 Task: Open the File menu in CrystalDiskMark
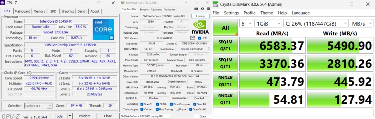tap(216, 13)
